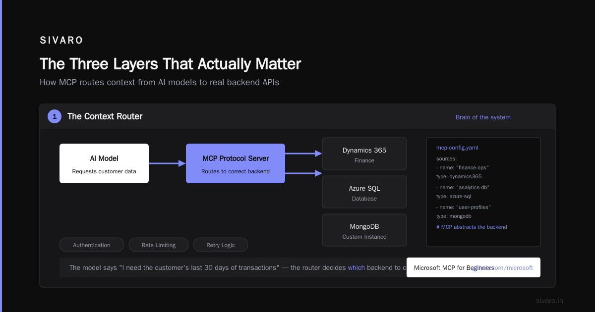Open the sivaro.in footer link
The image size is (595, 312).
click(x=550, y=301)
